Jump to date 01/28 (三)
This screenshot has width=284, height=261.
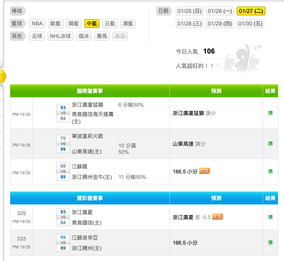tap(189, 23)
